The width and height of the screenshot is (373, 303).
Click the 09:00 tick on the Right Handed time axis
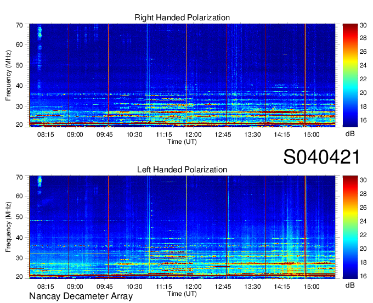click(75, 134)
